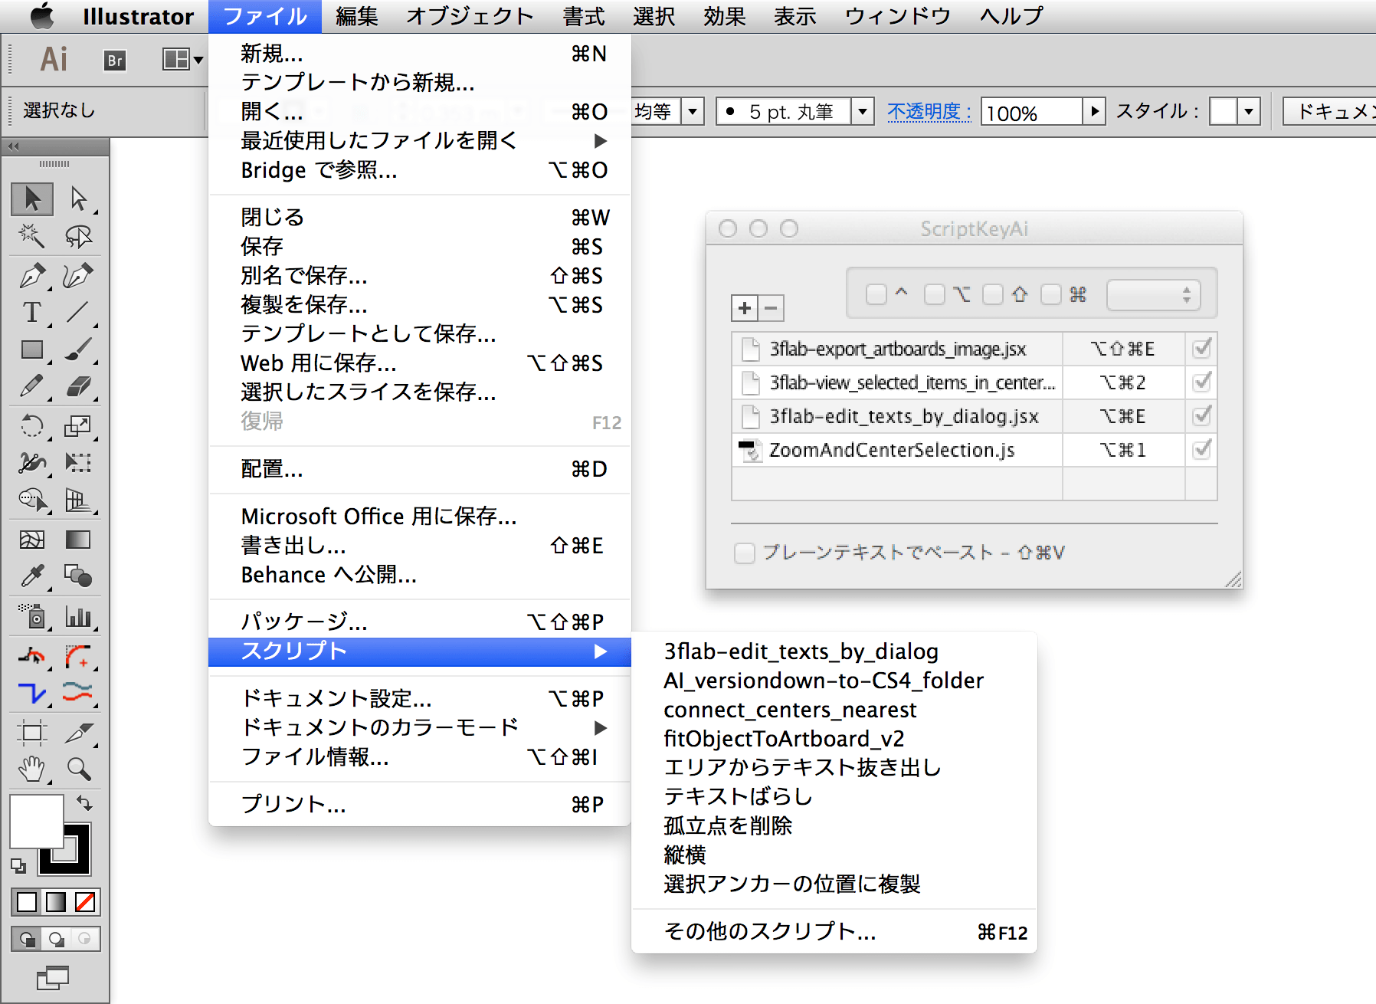Select the Zoom magnifier tool
The image size is (1376, 1004).
[78, 769]
